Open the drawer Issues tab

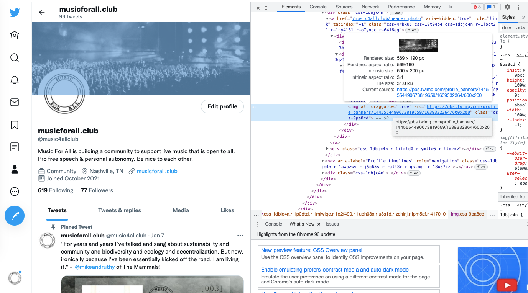point(332,224)
